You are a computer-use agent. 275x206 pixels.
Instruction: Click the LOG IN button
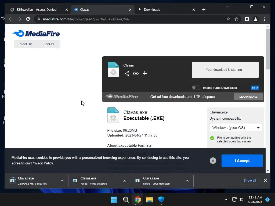click(49, 44)
